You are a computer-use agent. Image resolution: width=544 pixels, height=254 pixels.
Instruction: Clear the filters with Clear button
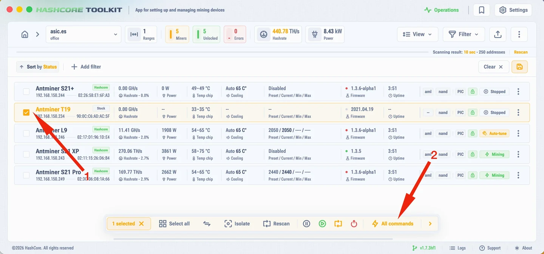[x=493, y=67]
